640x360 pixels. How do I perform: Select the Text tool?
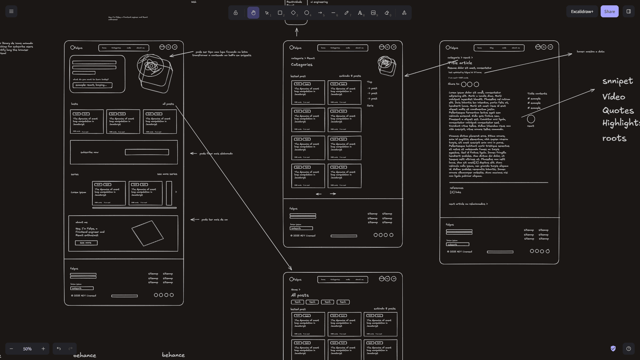pos(360,13)
